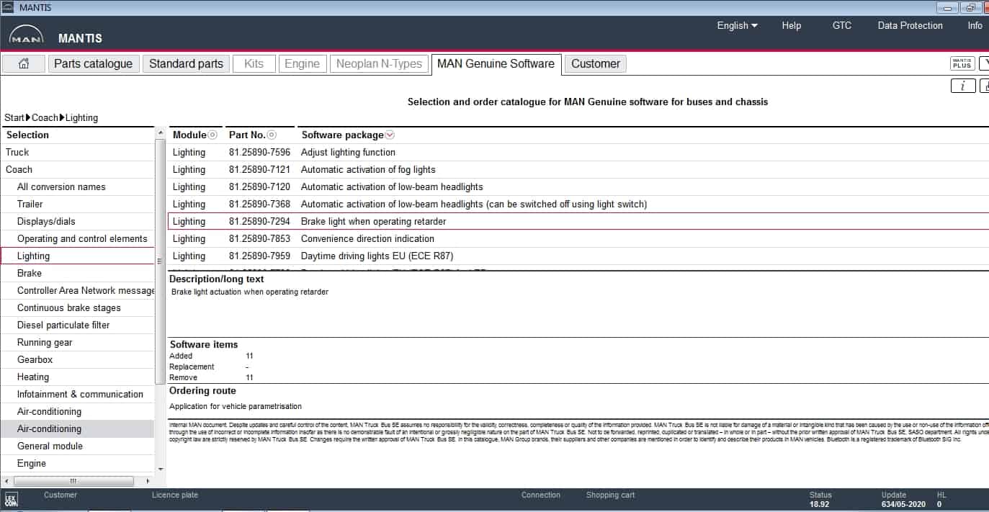Sort by Part No. column icon
The height and width of the screenshot is (512, 989).
point(272,135)
